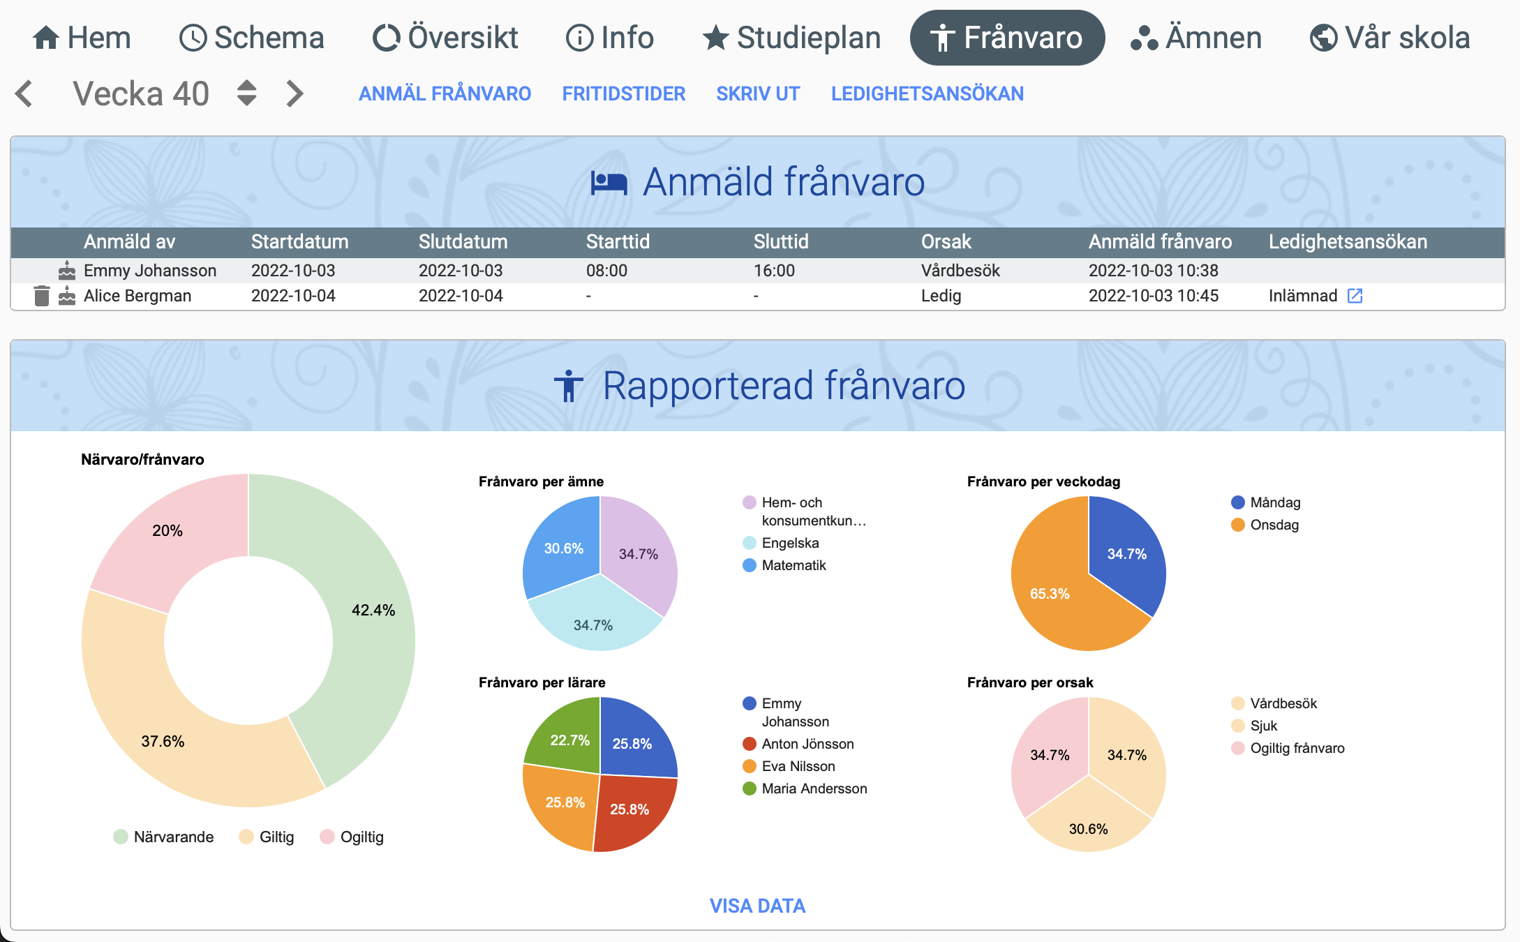Toggle Närvarande legend in donut chart
This screenshot has height=942, width=1520.
click(164, 837)
